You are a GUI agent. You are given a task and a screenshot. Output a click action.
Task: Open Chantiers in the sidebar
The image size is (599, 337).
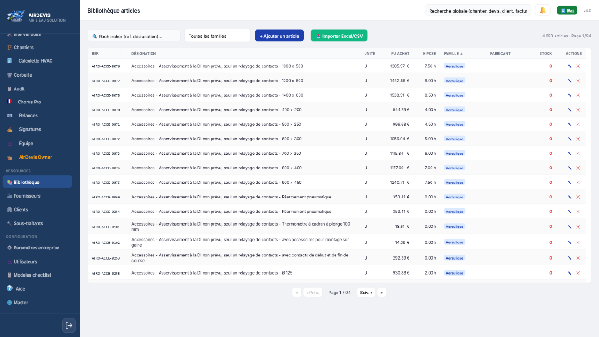click(23, 47)
